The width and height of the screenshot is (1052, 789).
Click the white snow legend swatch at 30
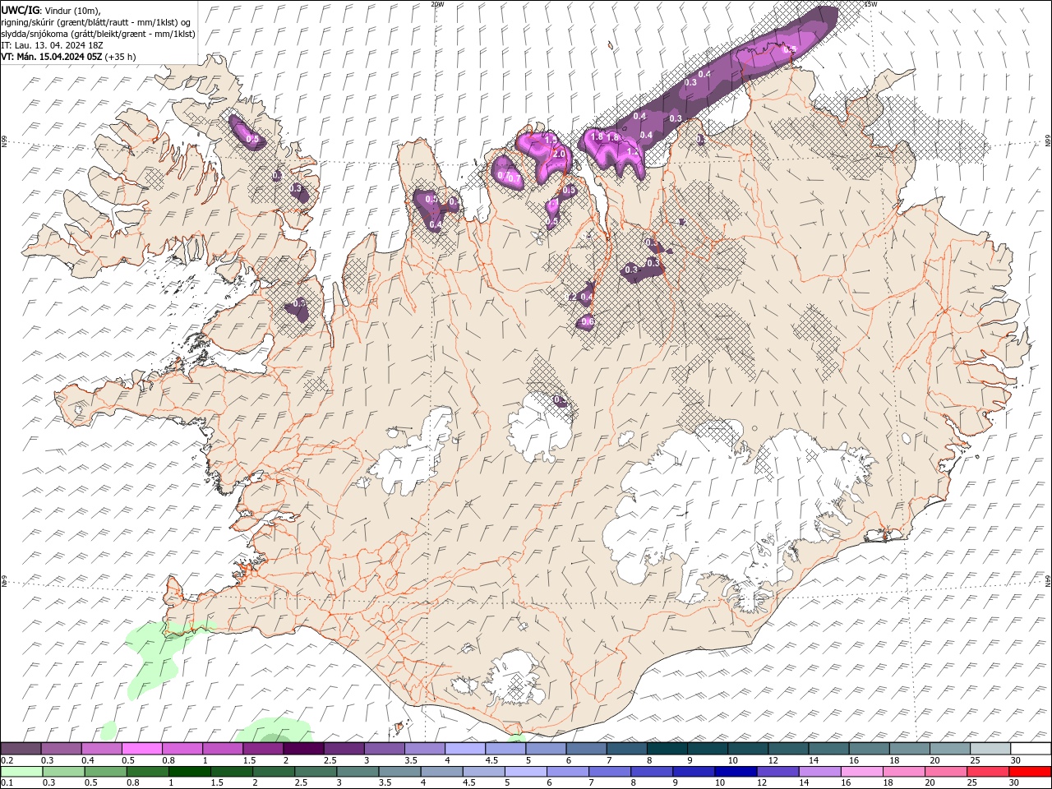pos(1031,749)
